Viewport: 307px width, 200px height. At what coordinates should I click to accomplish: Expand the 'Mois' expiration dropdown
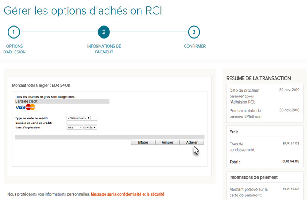pyautogui.click(x=74, y=128)
